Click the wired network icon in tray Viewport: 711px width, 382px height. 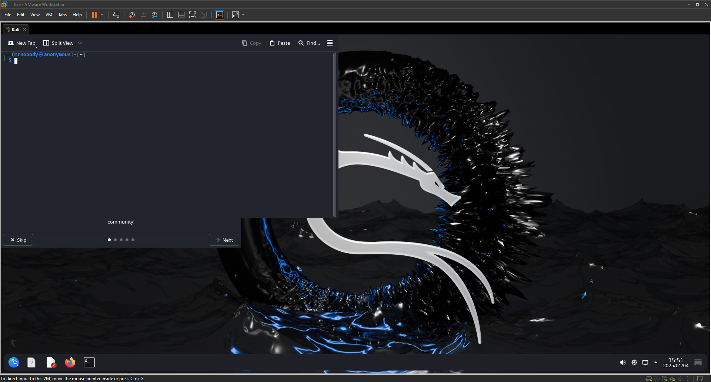tap(645, 362)
